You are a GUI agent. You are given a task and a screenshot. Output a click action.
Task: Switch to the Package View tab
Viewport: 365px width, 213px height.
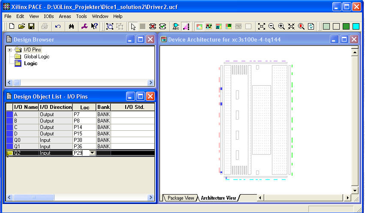pyautogui.click(x=181, y=198)
